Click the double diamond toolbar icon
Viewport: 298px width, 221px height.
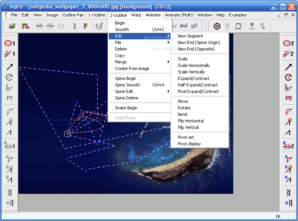tap(227, 26)
